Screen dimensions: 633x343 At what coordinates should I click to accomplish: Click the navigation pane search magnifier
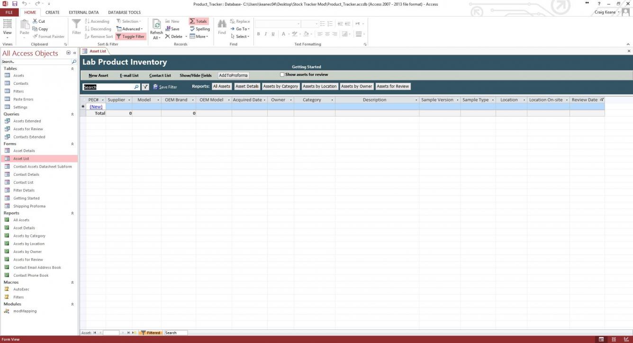tap(74, 62)
